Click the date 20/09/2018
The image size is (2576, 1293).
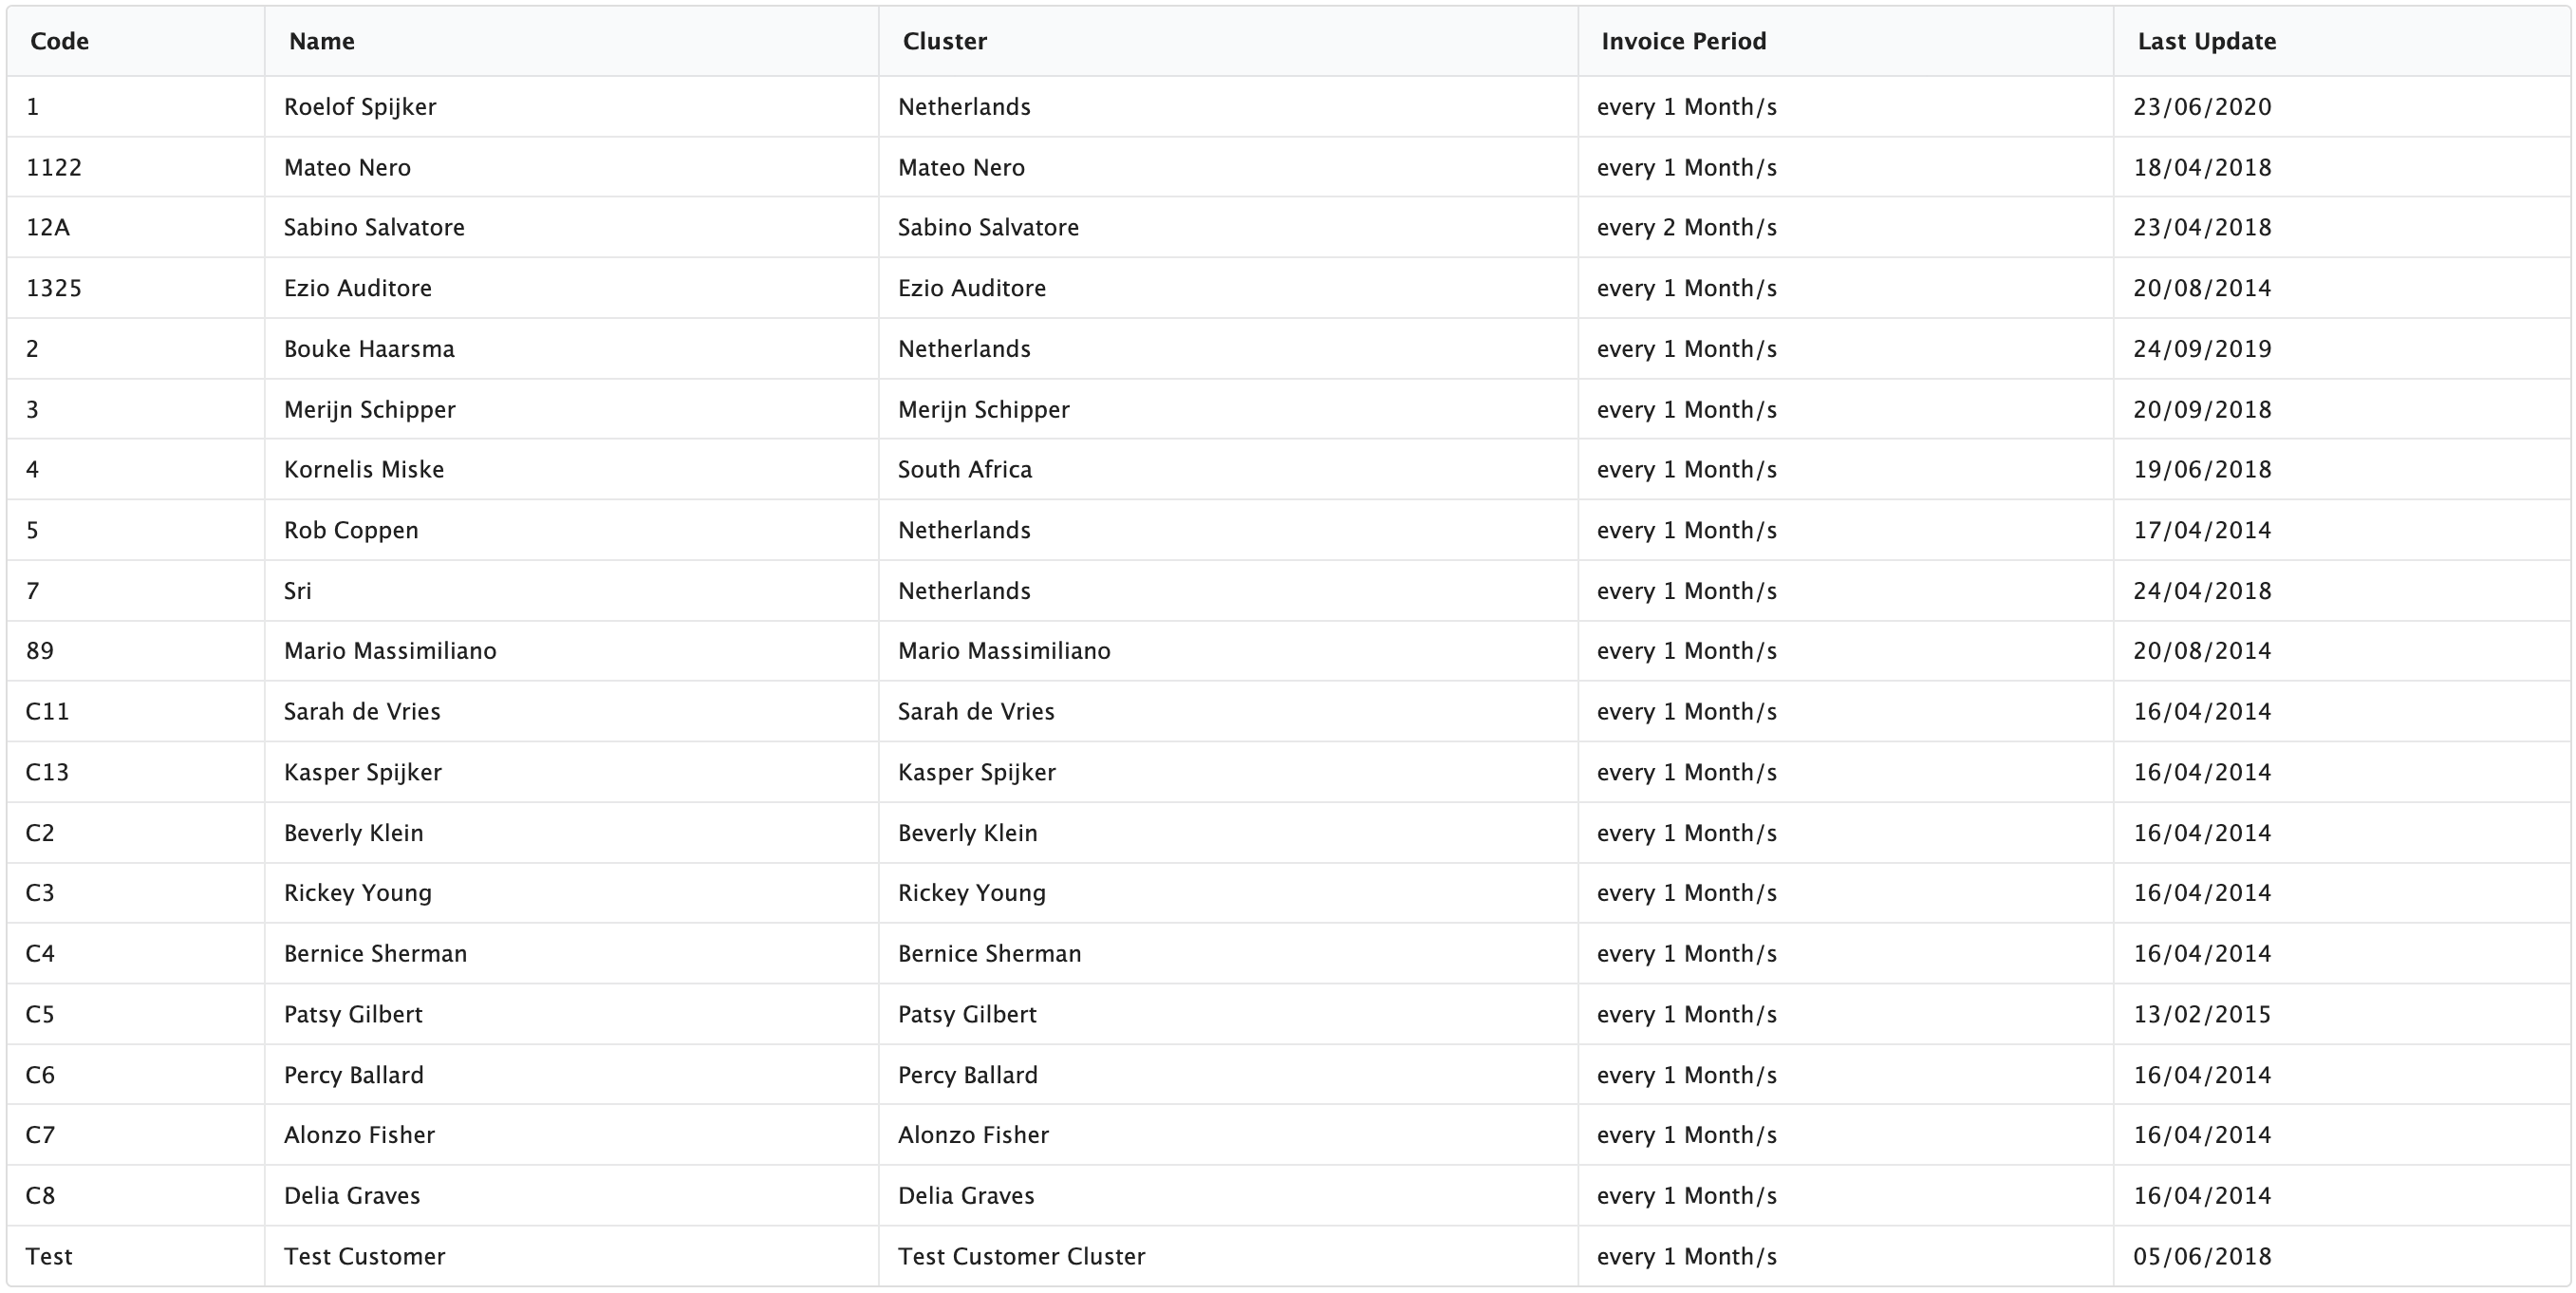tap(2202, 409)
